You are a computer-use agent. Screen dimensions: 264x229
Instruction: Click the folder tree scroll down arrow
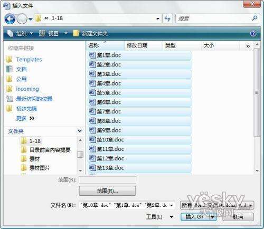[80, 170]
